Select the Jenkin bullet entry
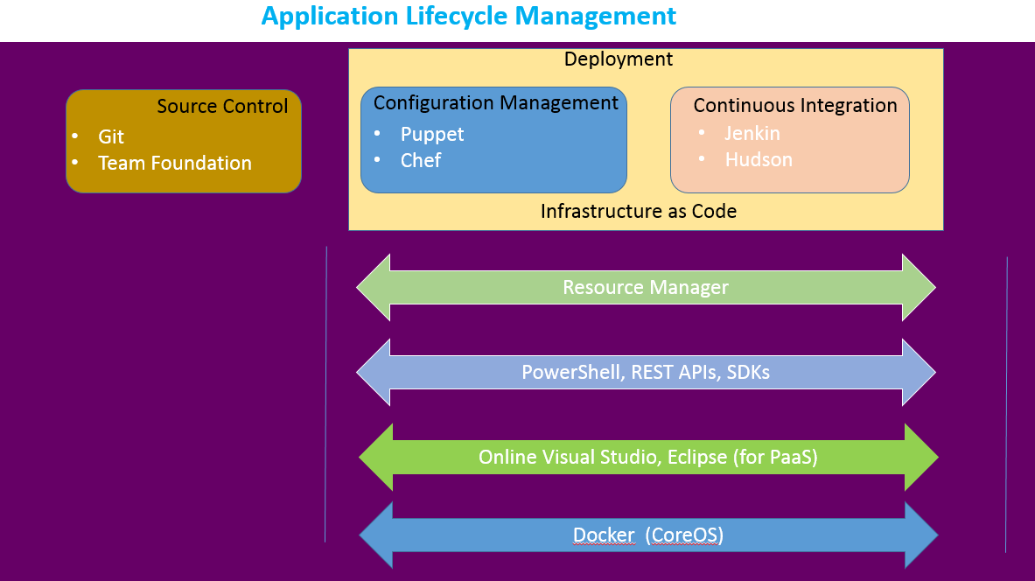This screenshot has height=581, width=1035. click(751, 133)
